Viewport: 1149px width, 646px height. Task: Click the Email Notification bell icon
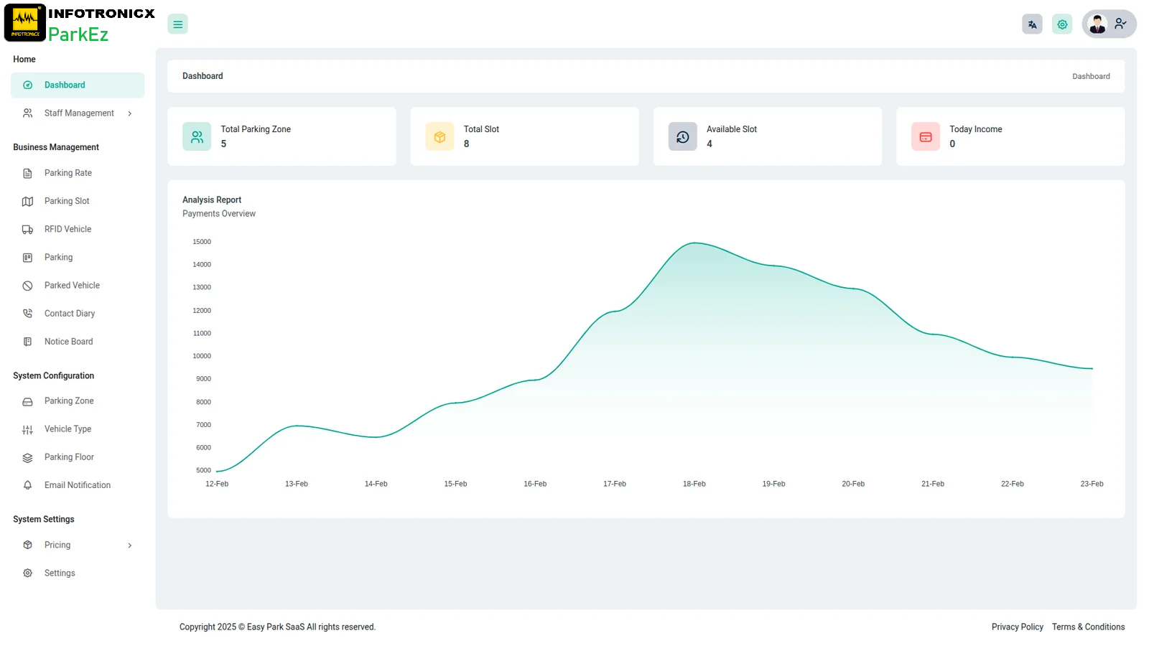coord(28,485)
